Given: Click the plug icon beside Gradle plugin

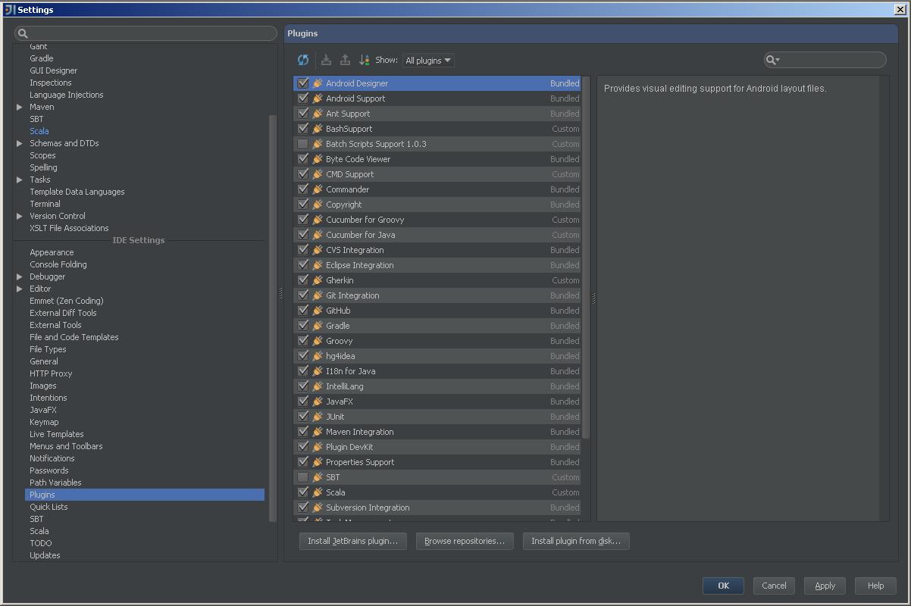Looking at the screenshot, I should [x=318, y=326].
